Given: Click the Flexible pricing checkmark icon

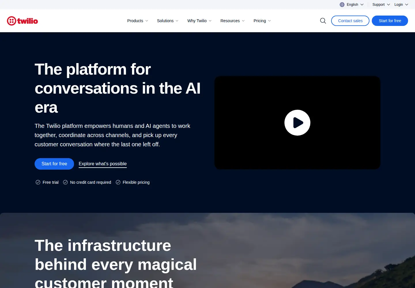Looking at the screenshot, I should click(118, 182).
